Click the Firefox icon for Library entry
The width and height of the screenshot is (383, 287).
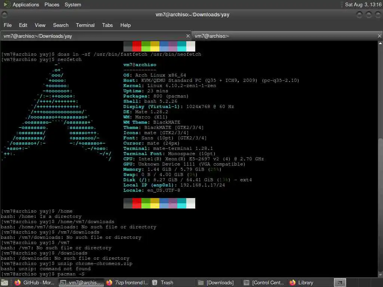292,283
